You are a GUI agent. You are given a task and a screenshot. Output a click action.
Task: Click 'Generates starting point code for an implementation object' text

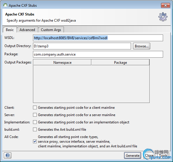84,122
